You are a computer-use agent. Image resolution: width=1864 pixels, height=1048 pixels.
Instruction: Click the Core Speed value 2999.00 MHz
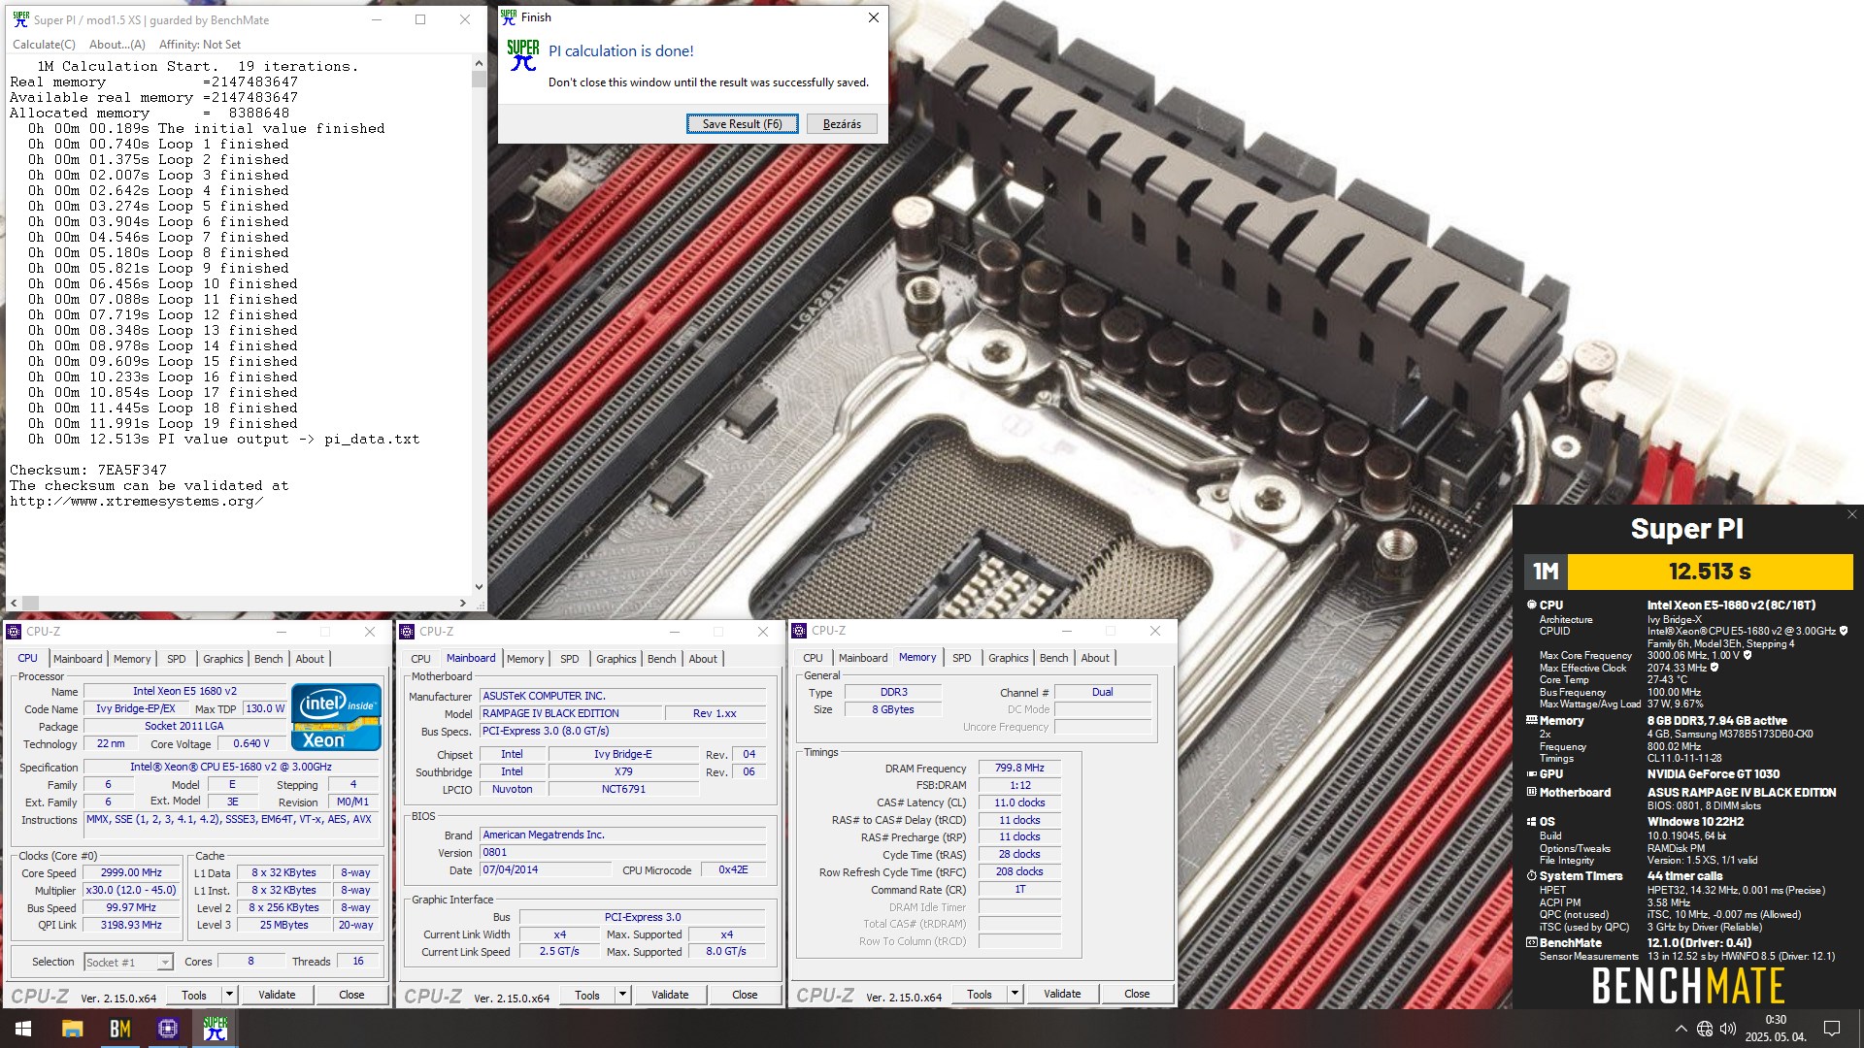point(131,872)
